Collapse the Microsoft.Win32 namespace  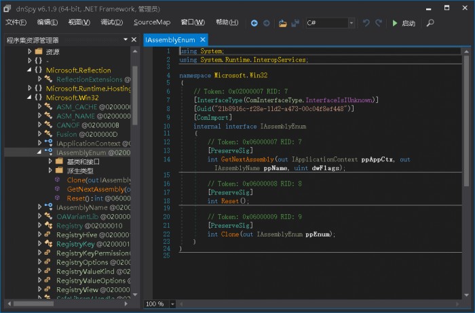(29, 98)
